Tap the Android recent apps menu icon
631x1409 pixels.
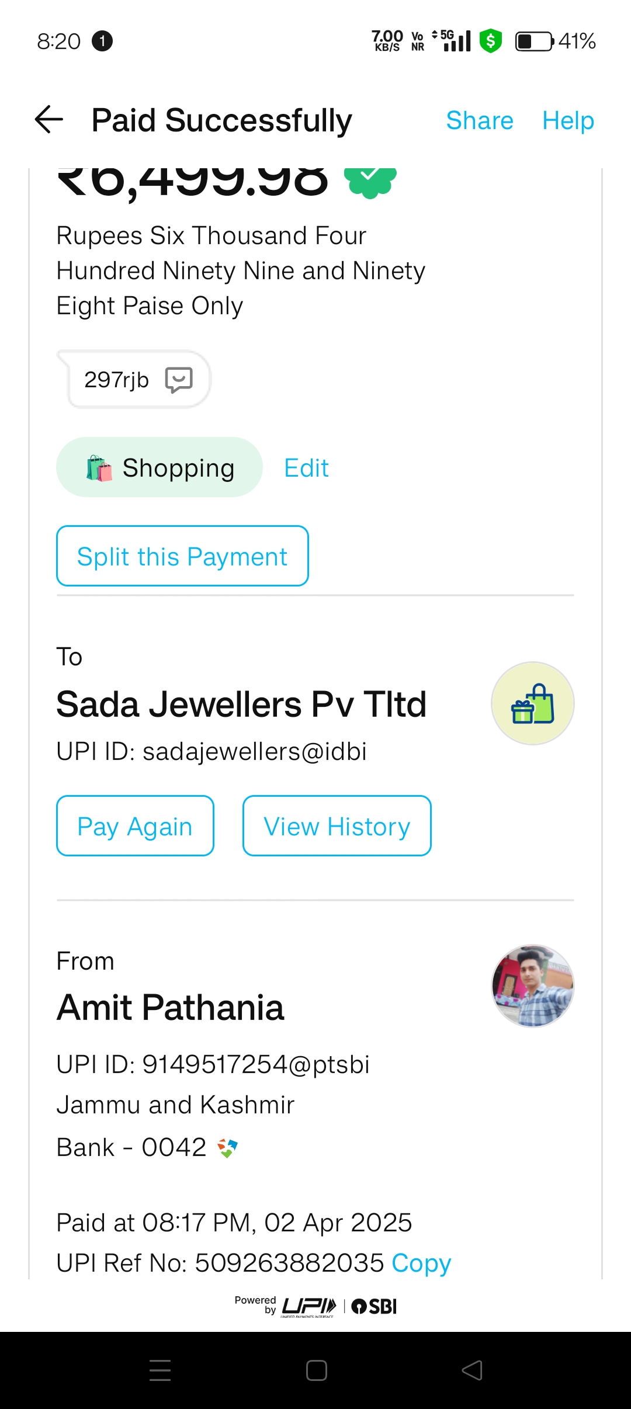tap(160, 1370)
